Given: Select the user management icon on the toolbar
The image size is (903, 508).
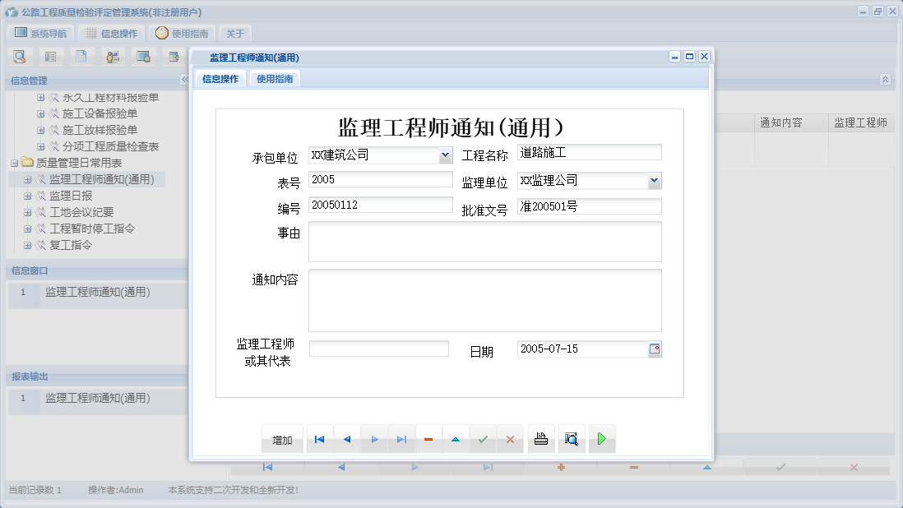Looking at the screenshot, I should [113, 56].
